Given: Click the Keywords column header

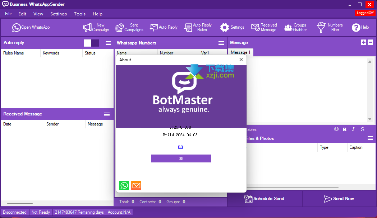Looking at the screenshot, I should point(61,53).
